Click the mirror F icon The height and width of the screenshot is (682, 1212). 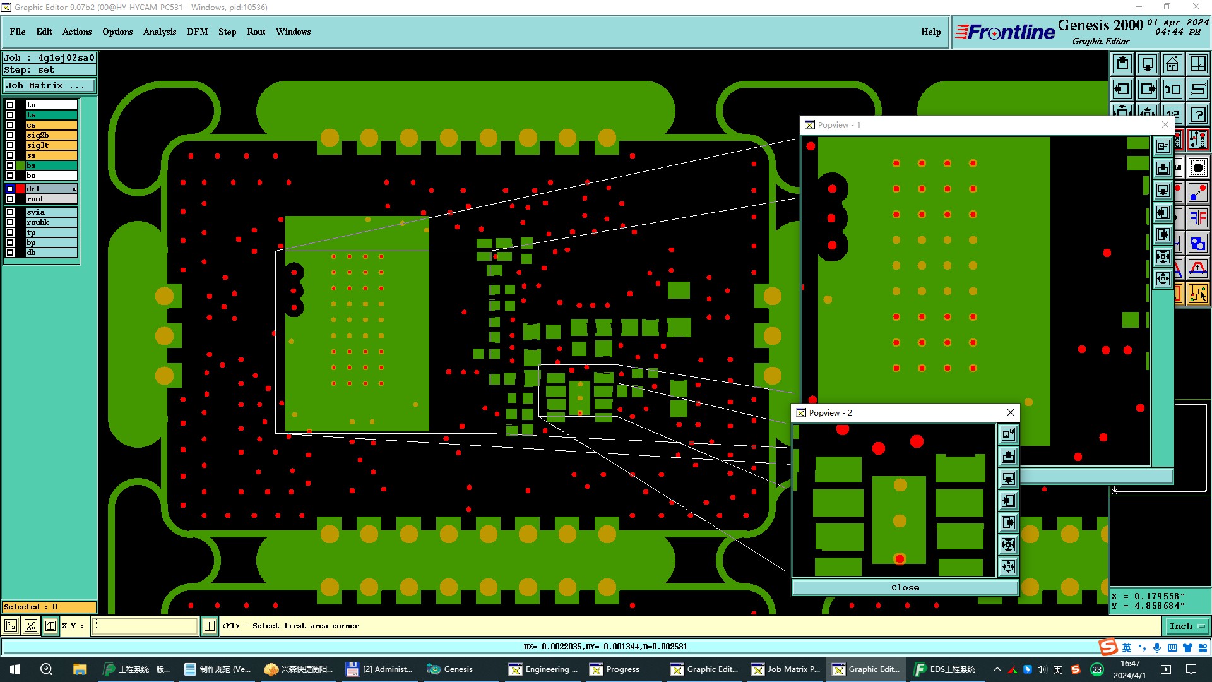click(1198, 218)
